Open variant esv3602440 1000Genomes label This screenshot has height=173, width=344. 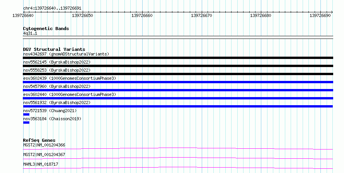tap(70, 94)
